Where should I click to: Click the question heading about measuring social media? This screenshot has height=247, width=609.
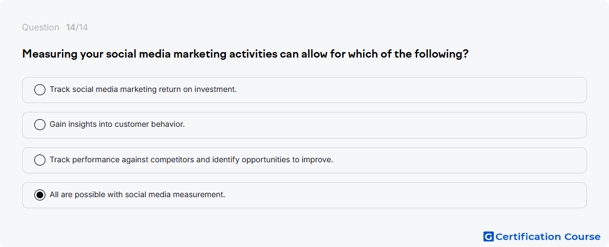pyautogui.click(x=245, y=54)
